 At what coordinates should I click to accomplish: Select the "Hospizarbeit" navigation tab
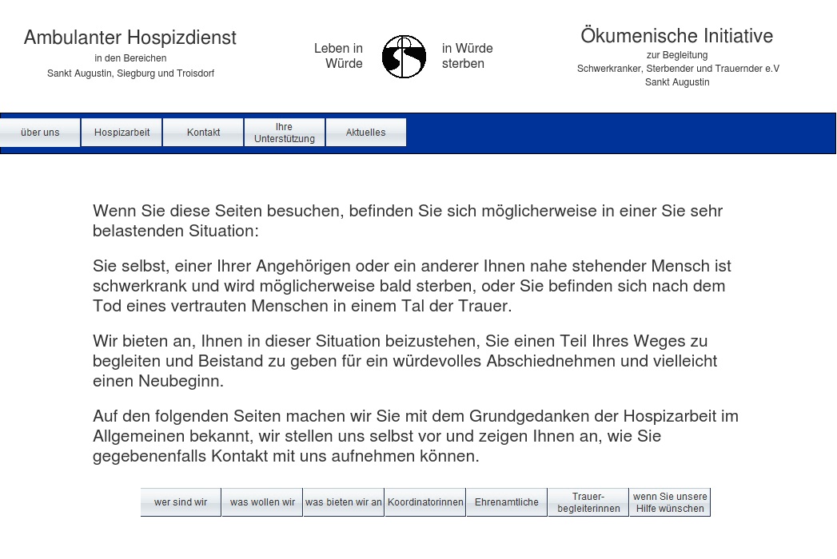pyautogui.click(x=122, y=132)
